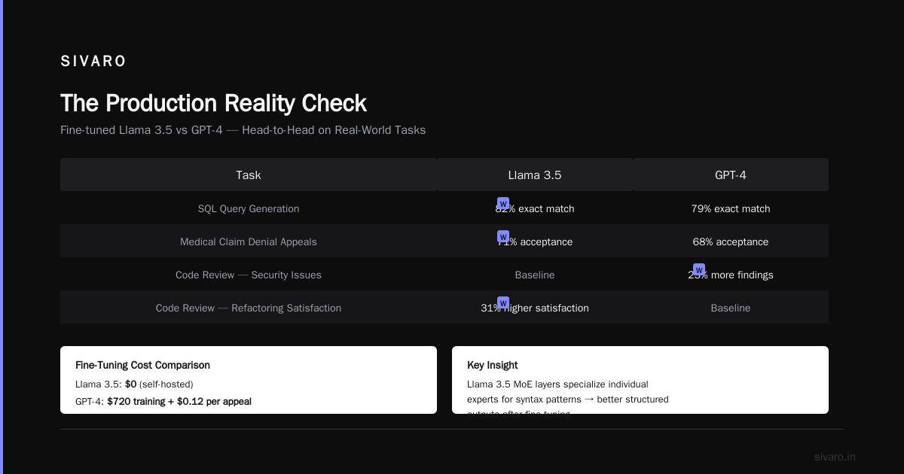This screenshot has height=474, width=904.
Task: Click the W badge on Medical Claim acceptance cell
Action: (503, 236)
